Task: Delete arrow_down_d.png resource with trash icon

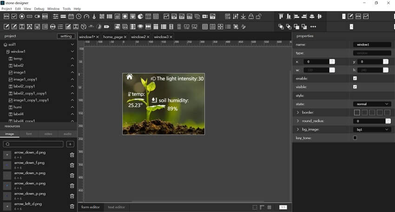Action: pyautogui.click(x=72, y=155)
